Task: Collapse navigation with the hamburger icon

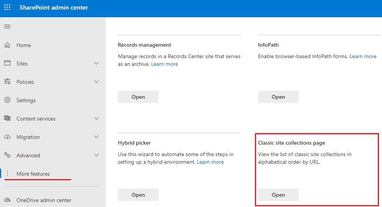Action: [7, 27]
